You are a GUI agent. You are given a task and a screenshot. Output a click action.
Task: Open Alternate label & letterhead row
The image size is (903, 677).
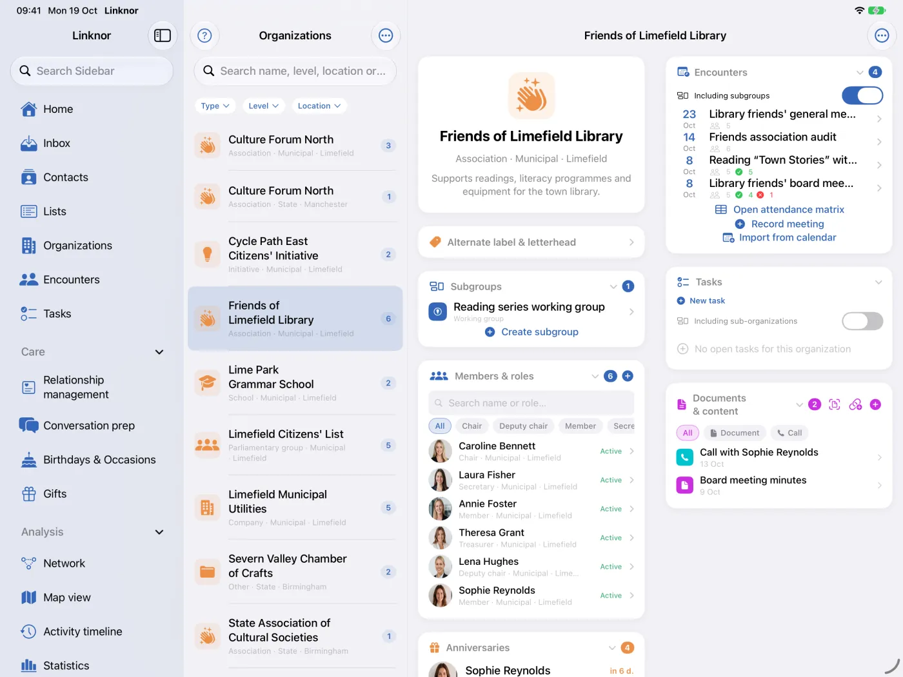pyautogui.click(x=531, y=242)
